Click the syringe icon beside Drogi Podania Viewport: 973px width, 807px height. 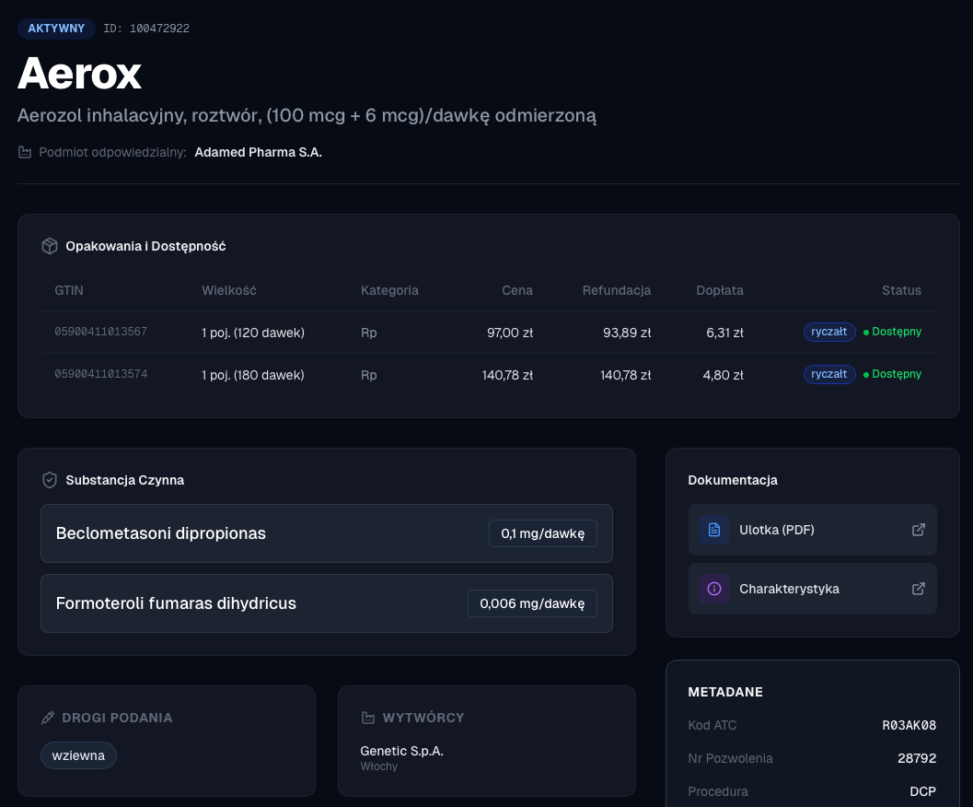48,718
